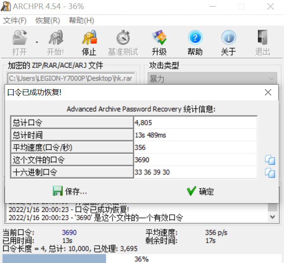Click the 打开 (Open) toolbar icon
Screen dimensions: 284x263
click(19, 38)
